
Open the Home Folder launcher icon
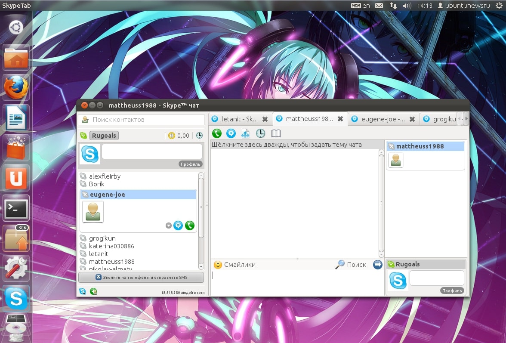click(x=16, y=58)
